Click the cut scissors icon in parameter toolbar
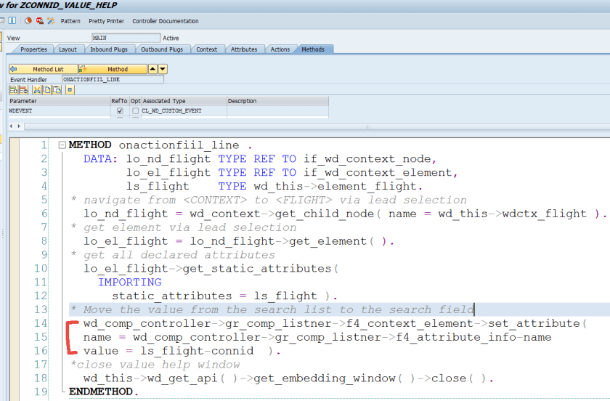The image size is (610, 401). click(36, 89)
